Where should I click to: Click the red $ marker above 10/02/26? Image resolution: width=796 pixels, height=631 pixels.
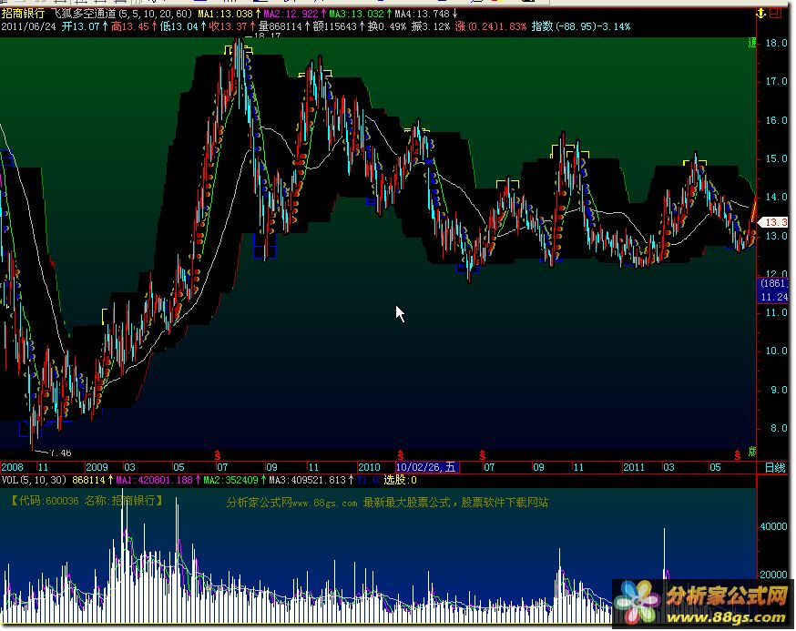(401, 454)
